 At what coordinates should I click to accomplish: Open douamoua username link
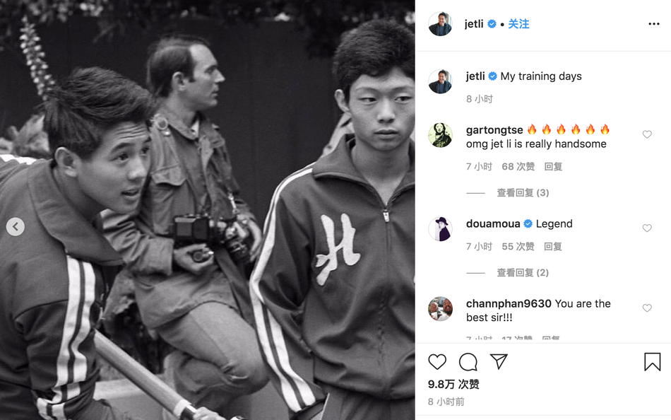pyautogui.click(x=493, y=223)
